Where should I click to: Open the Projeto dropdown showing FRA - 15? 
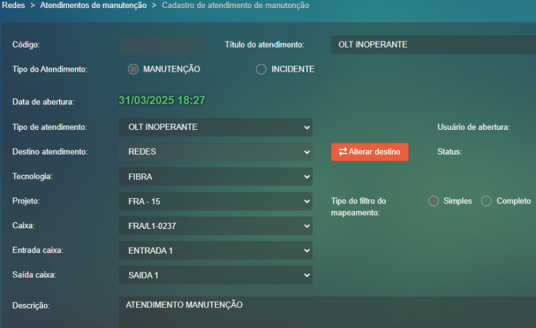pos(216,201)
